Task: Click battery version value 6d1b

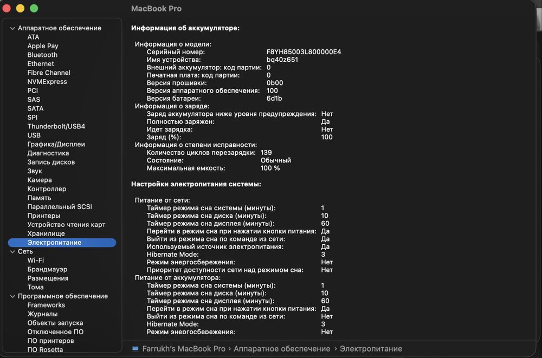Action: click(x=274, y=99)
